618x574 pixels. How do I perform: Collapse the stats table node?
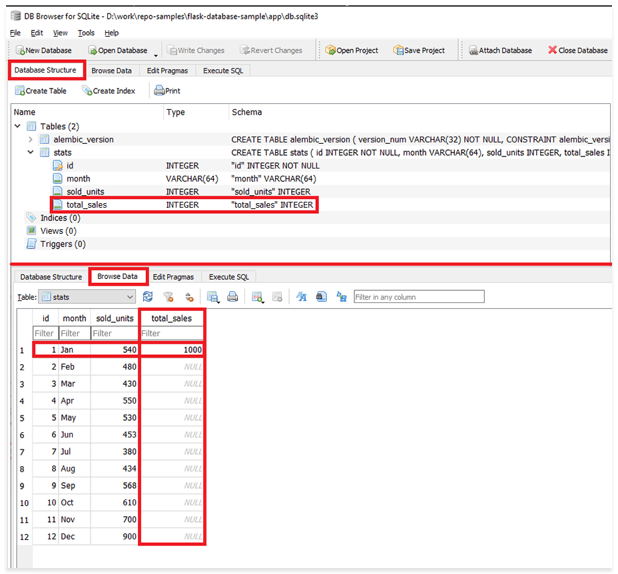click(31, 152)
